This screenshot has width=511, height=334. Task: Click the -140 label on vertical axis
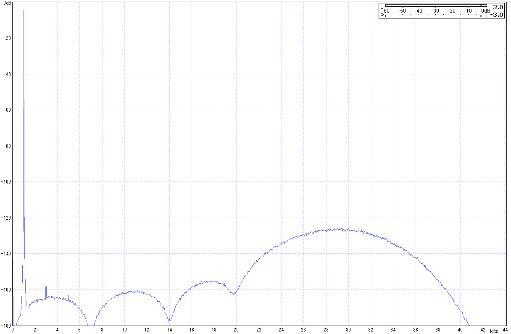click(x=6, y=254)
